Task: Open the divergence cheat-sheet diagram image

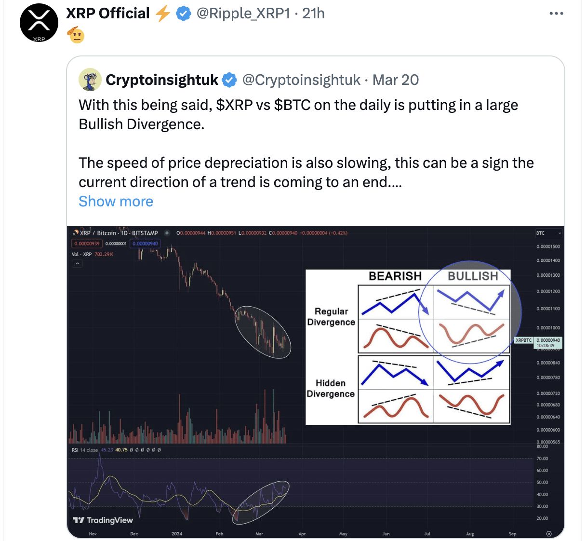Action: click(408, 347)
